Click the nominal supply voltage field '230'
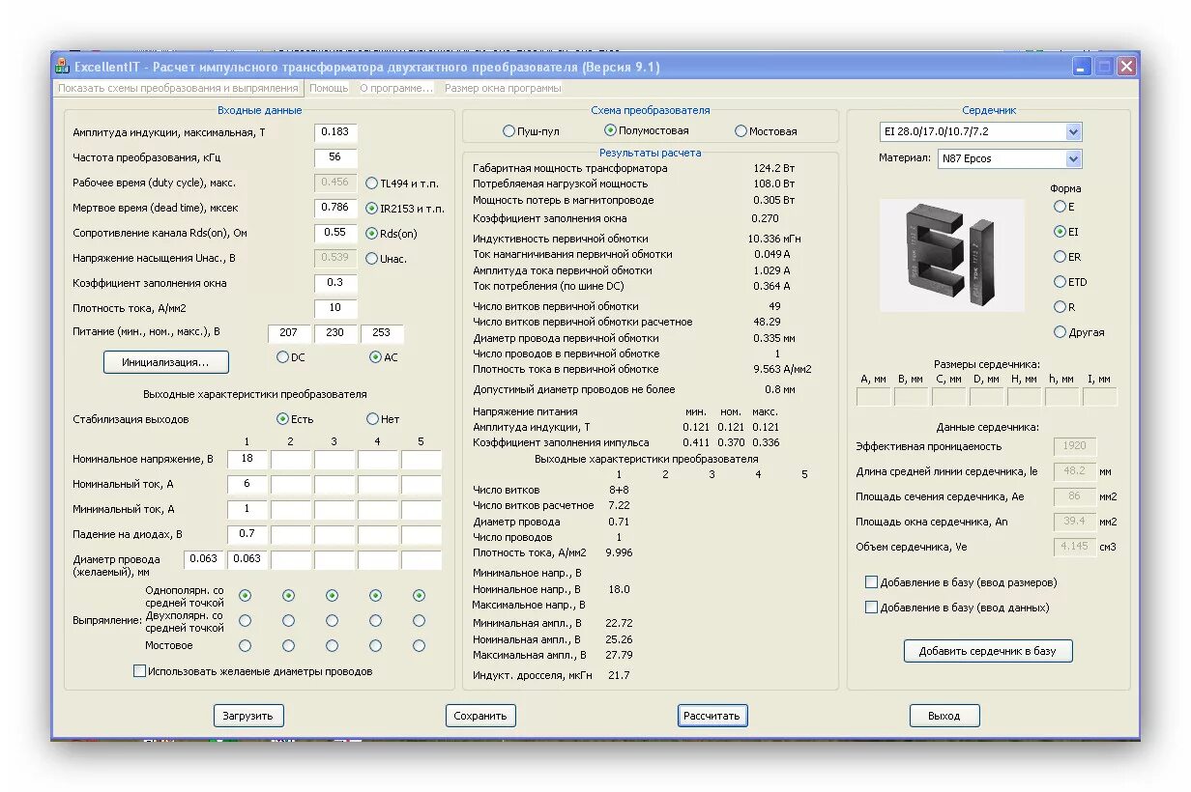 335,334
